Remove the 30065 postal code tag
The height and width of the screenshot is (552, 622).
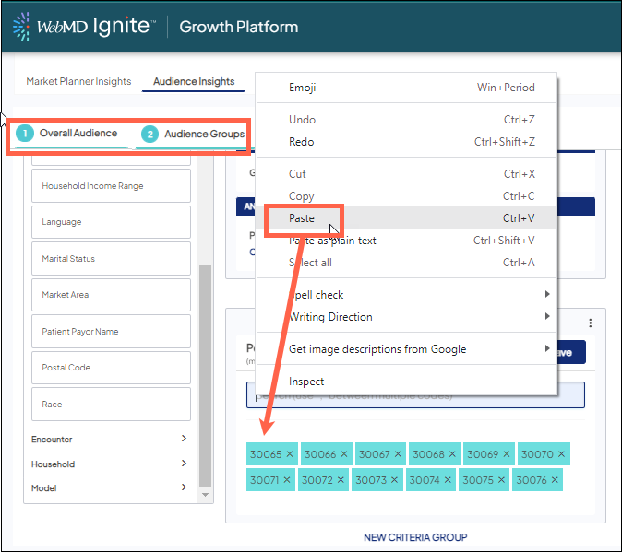tap(290, 454)
